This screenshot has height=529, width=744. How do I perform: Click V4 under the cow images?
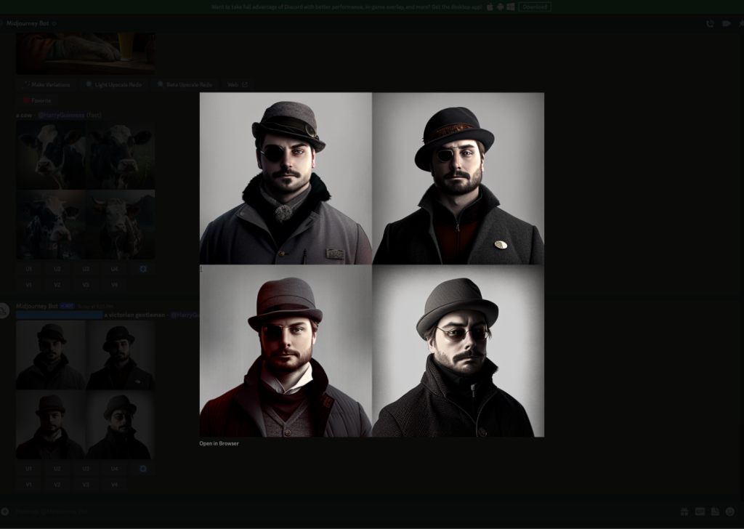(x=114, y=285)
